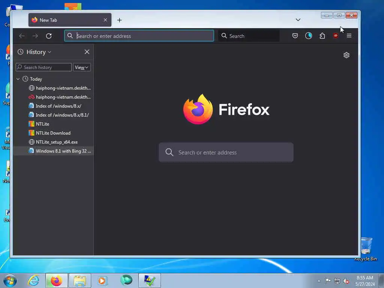This screenshot has height=288, width=384.
Task: Collapse the Today history group
Action: click(x=18, y=79)
